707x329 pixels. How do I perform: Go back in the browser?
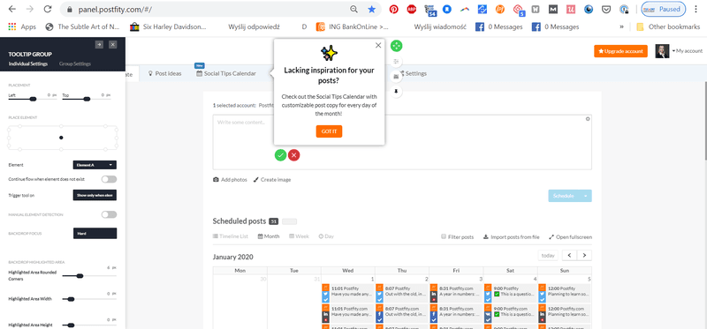point(12,9)
